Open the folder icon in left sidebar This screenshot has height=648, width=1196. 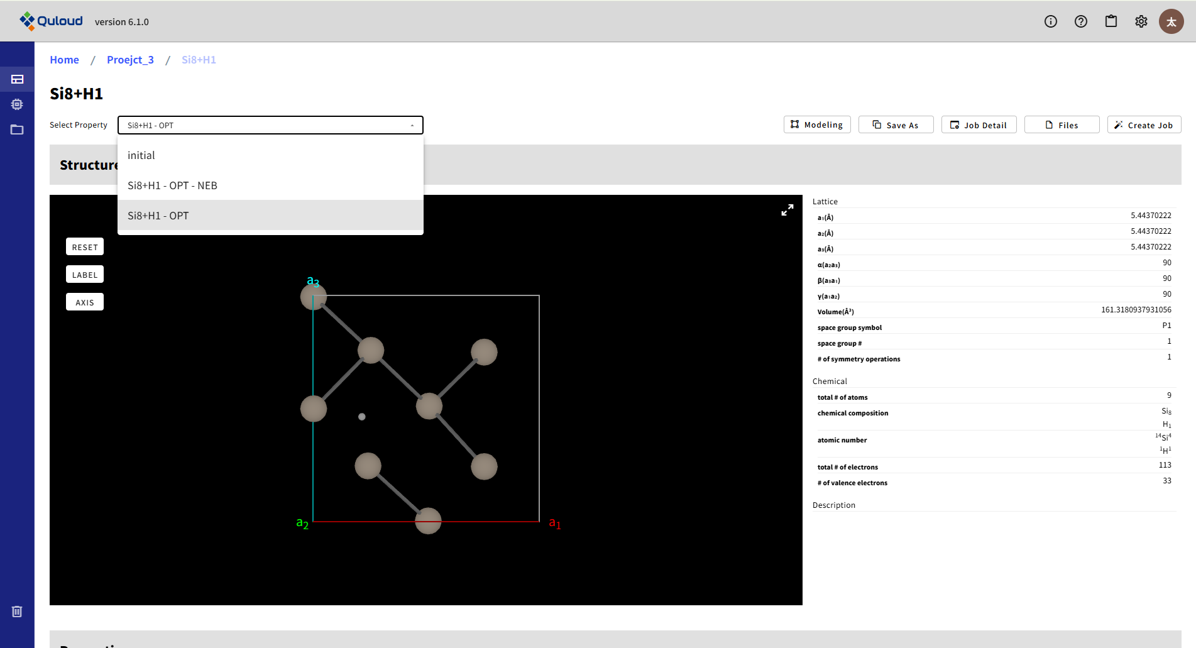pyautogui.click(x=17, y=129)
